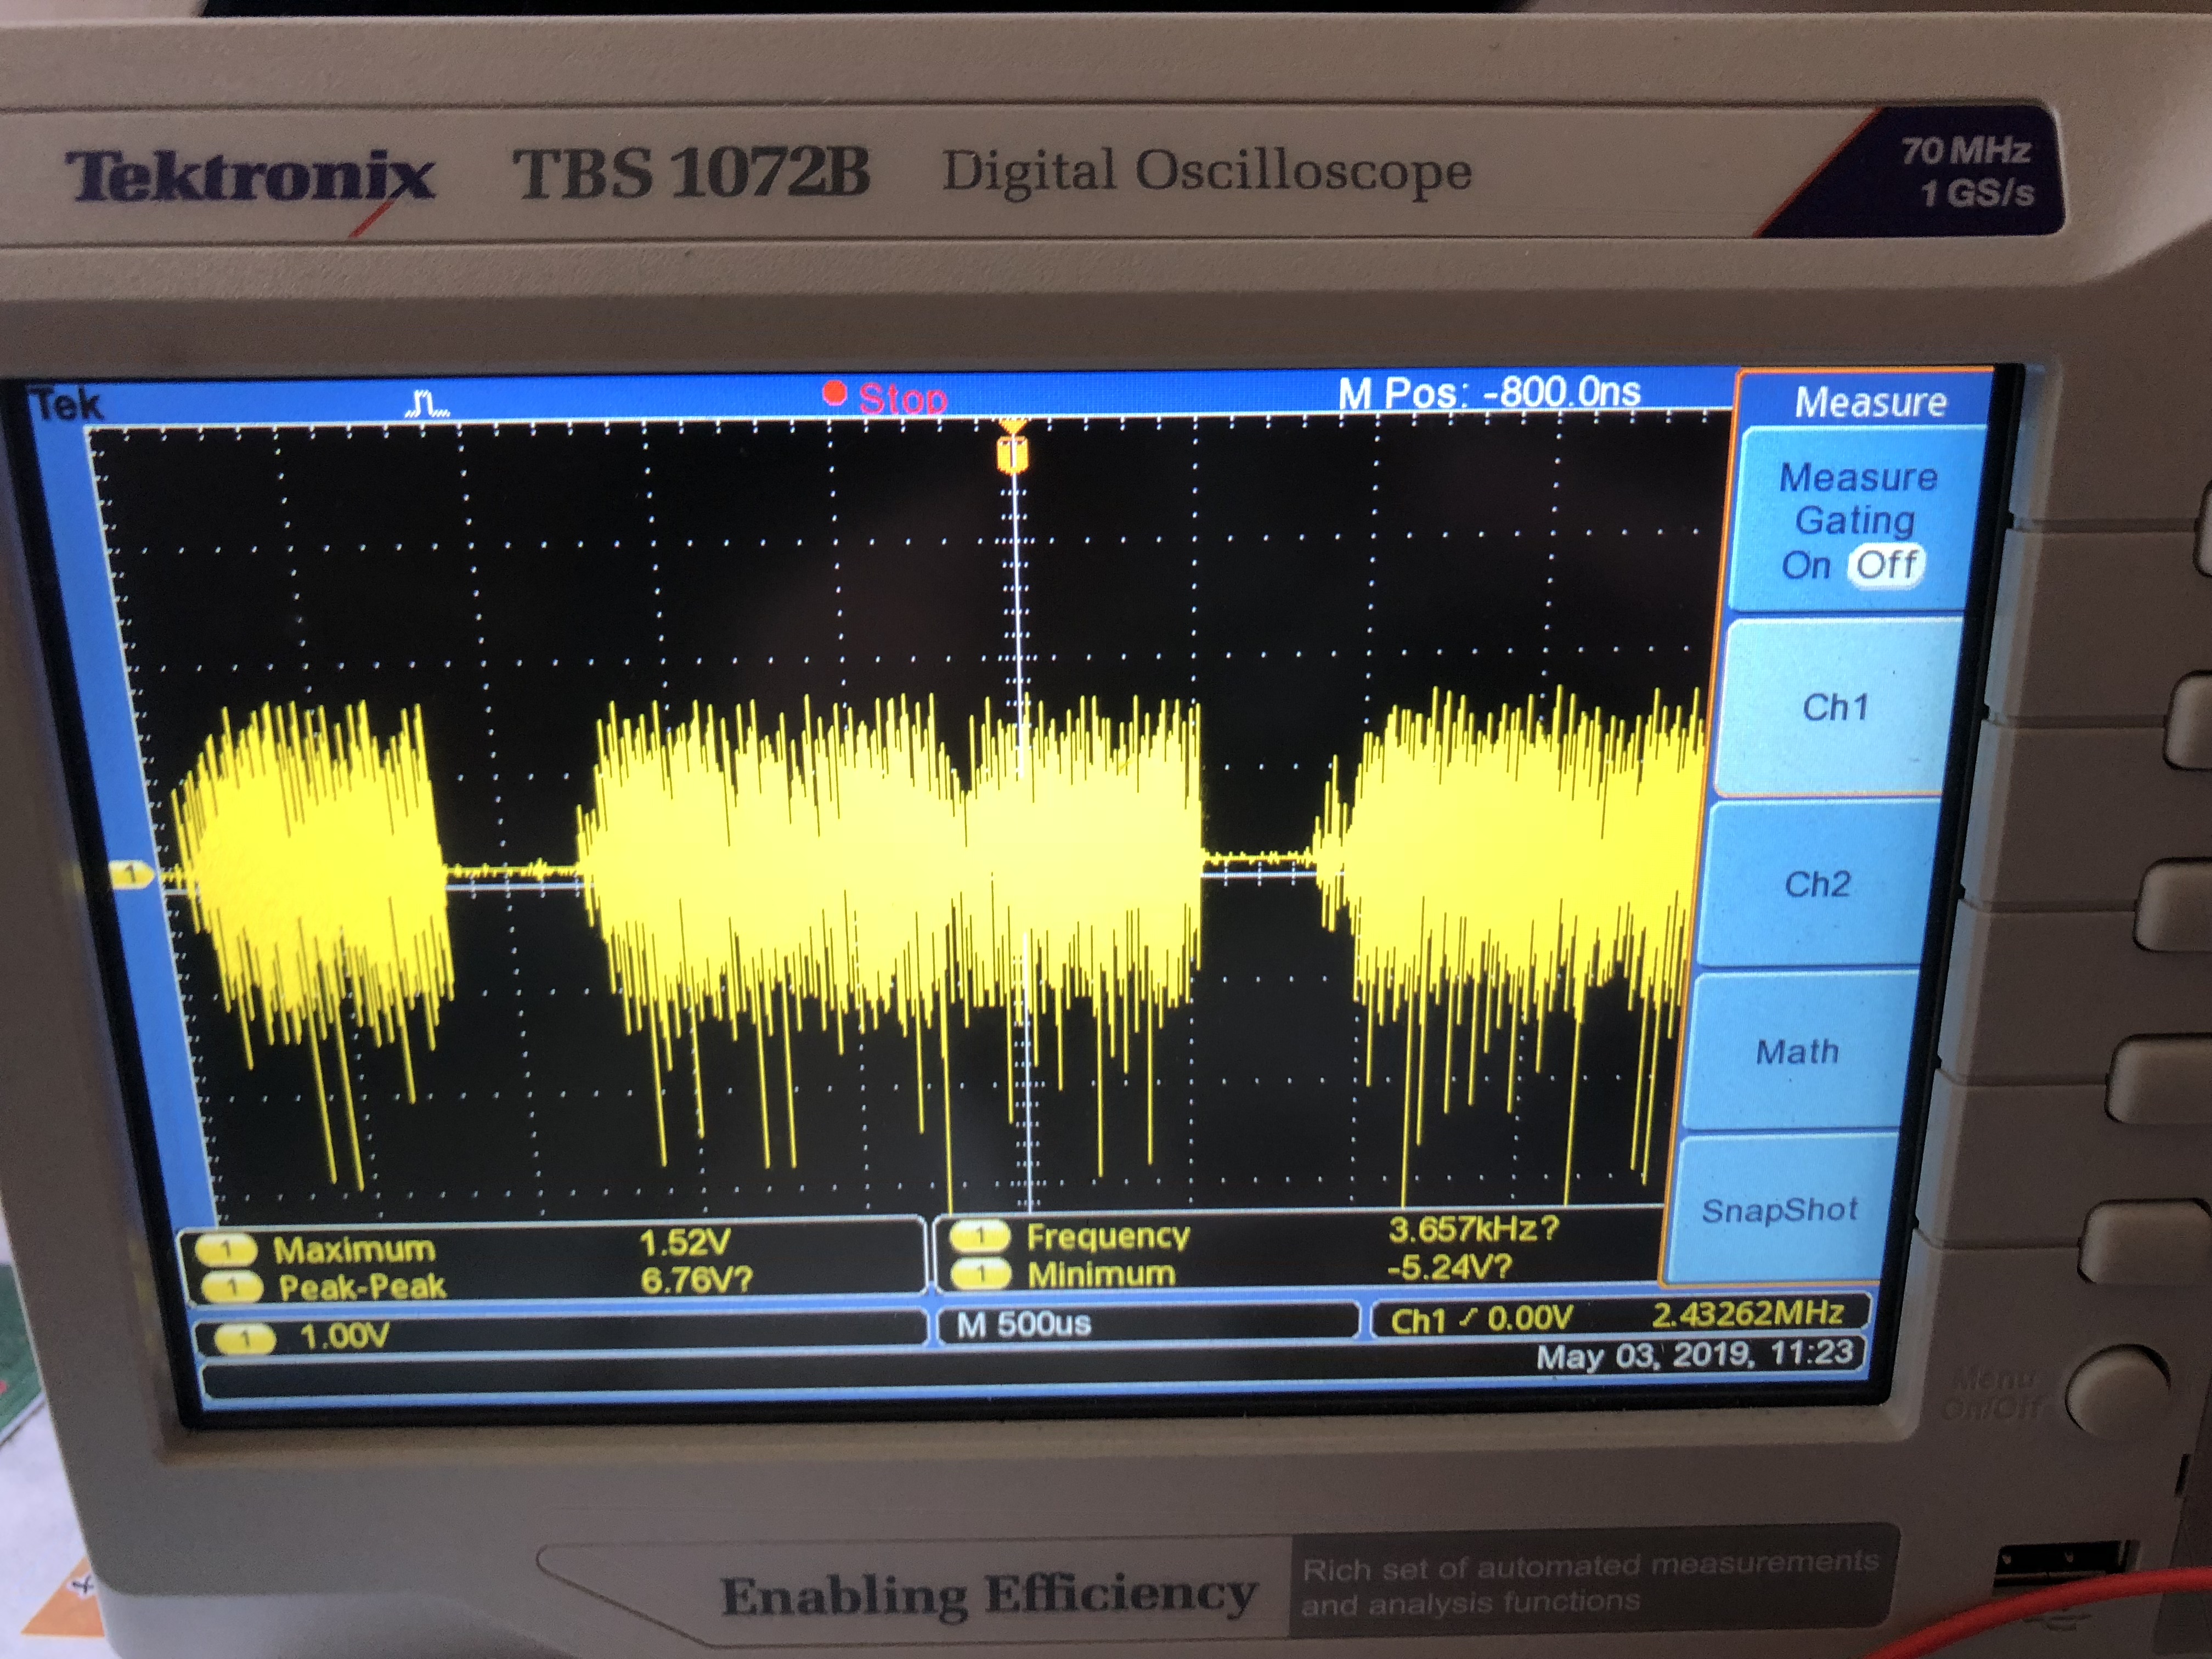Click the M Pos -800.0ns readout
The height and width of the screenshot is (1659, 2212).
[1489, 392]
